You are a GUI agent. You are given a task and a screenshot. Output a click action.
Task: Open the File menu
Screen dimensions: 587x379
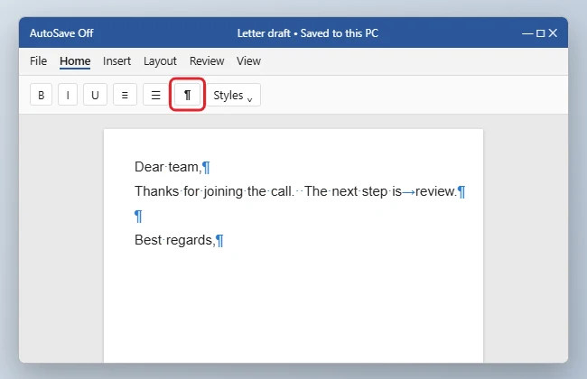tap(38, 61)
